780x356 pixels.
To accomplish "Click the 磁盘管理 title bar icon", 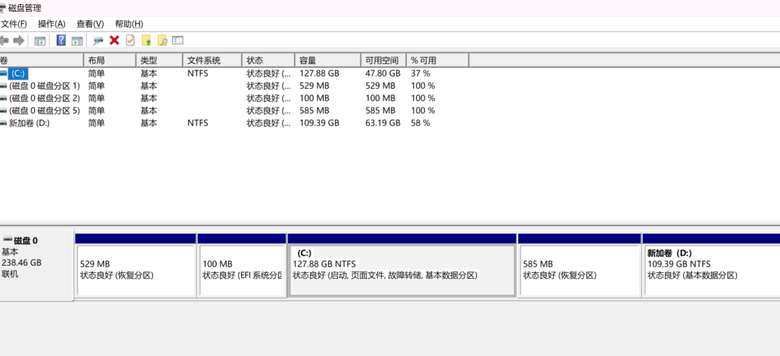I will pyautogui.click(x=3, y=8).
